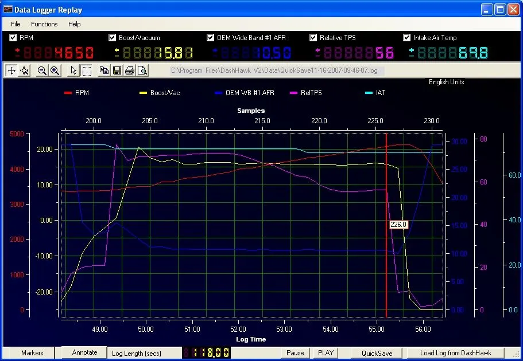Open print preview from the toolbar
523x361 pixels.
click(x=142, y=70)
